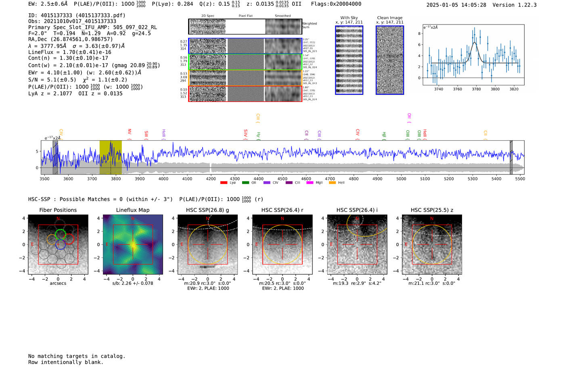The width and height of the screenshot is (565, 384).
Task: Select the red CIV line marker
Action: pyautogui.click(x=358, y=135)
